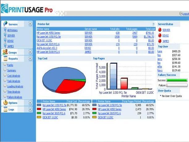This screenshot has height=142, width=189.
Task: Open hp LaserJet 3015 PCL 6 in Top Cost table
Action: click(54, 113)
